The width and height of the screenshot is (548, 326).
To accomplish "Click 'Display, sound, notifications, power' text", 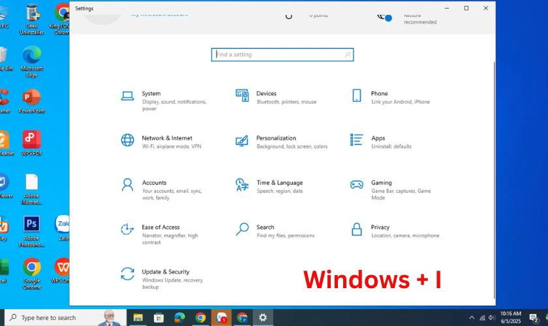I will click(x=174, y=105).
